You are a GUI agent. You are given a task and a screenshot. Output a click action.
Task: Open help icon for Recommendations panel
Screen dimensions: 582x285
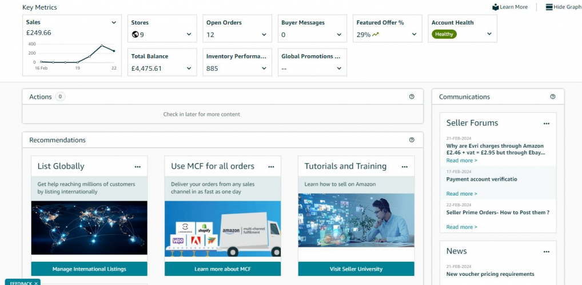412,140
